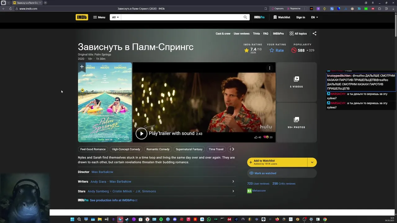Open Discord from the taskbar

coord(175,219)
